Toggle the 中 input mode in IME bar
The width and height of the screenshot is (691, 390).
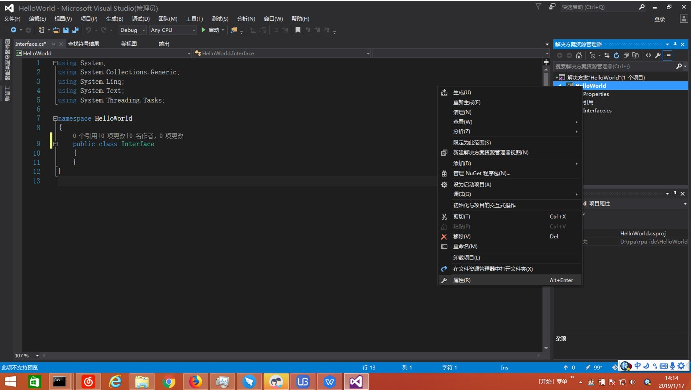click(637, 366)
